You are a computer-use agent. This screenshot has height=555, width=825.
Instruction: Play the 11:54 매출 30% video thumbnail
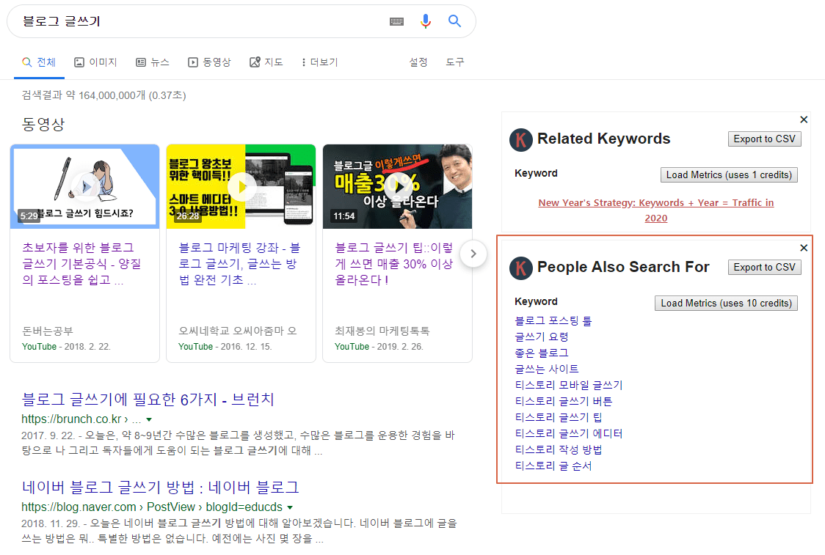[397, 186]
